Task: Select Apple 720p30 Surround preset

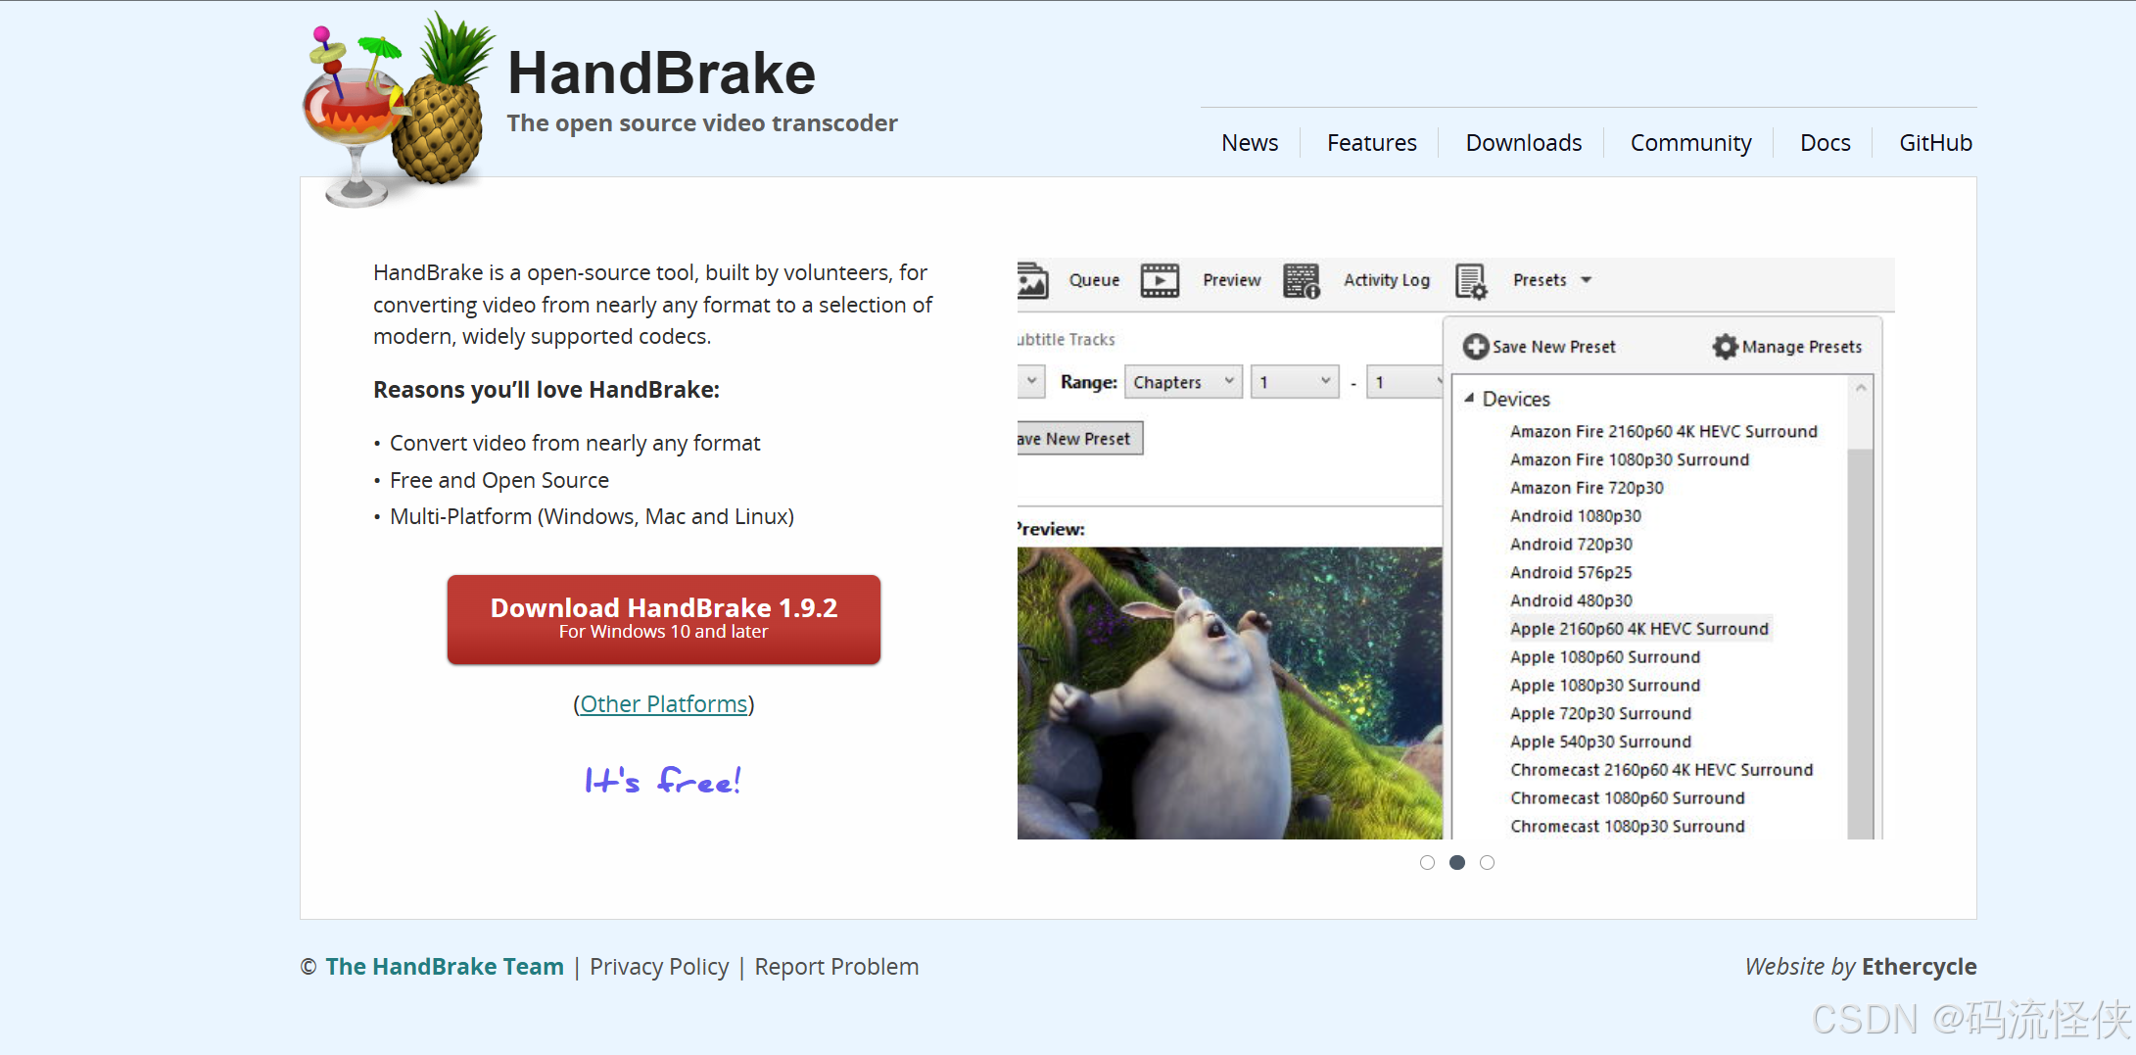Action: coord(1600,714)
